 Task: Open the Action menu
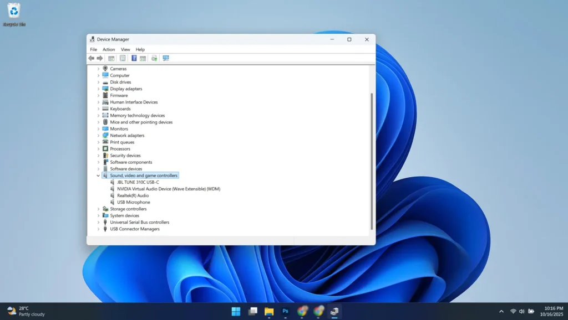[108, 49]
